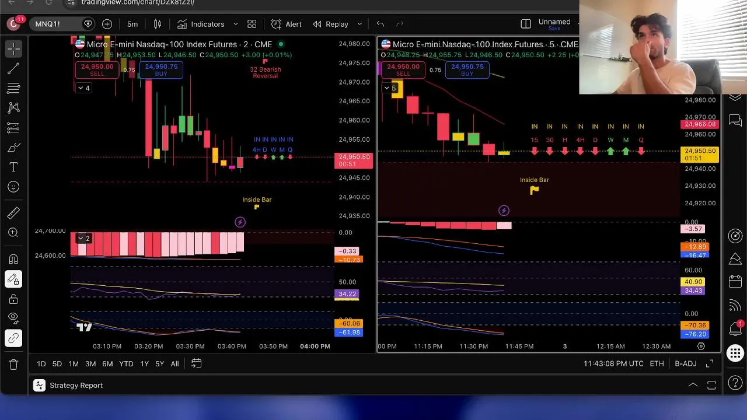The image size is (747, 420).
Task: Click the lightning icon on the 5-minute chart
Action: 504,211
